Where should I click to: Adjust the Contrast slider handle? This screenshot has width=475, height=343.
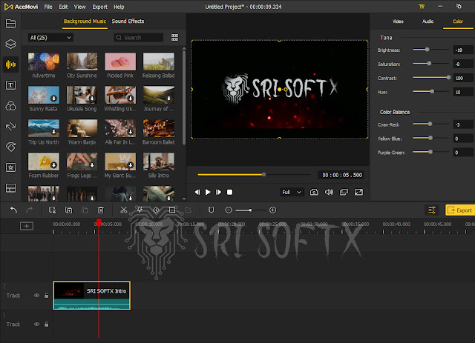pos(448,78)
